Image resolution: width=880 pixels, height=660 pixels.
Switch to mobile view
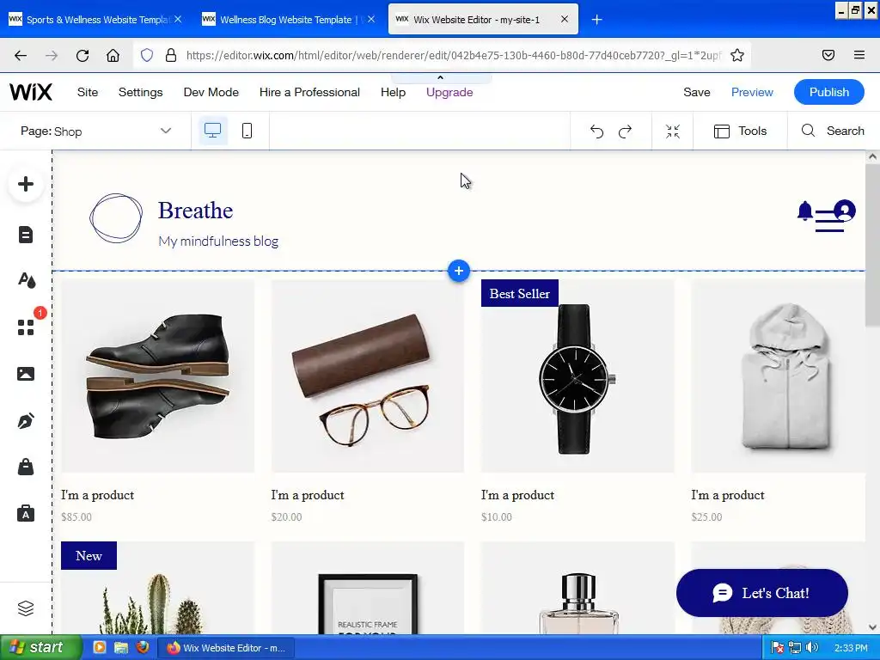pyautogui.click(x=247, y=131)
